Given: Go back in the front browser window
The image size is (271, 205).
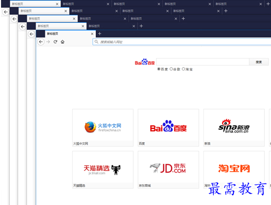Looking at the screenshot, I should [x=41, y=42].
